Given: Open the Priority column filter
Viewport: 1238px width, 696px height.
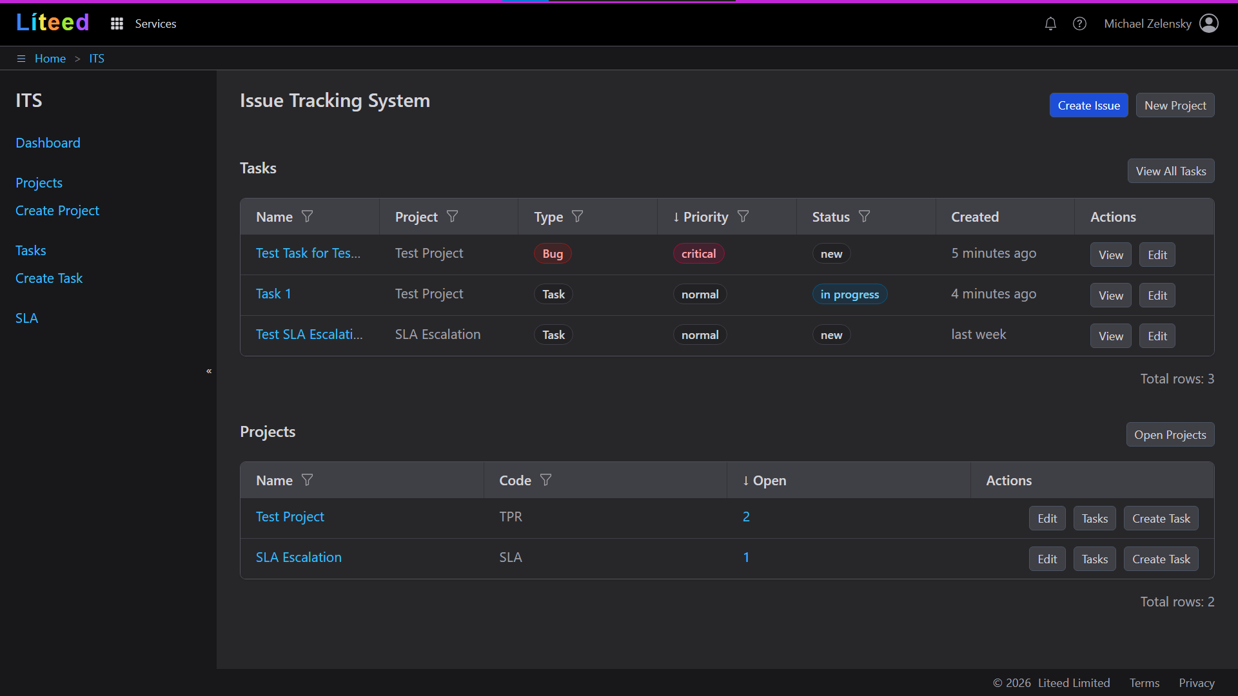Looking at the screenshot, I should pyautogui.click(x=743, y=217).
